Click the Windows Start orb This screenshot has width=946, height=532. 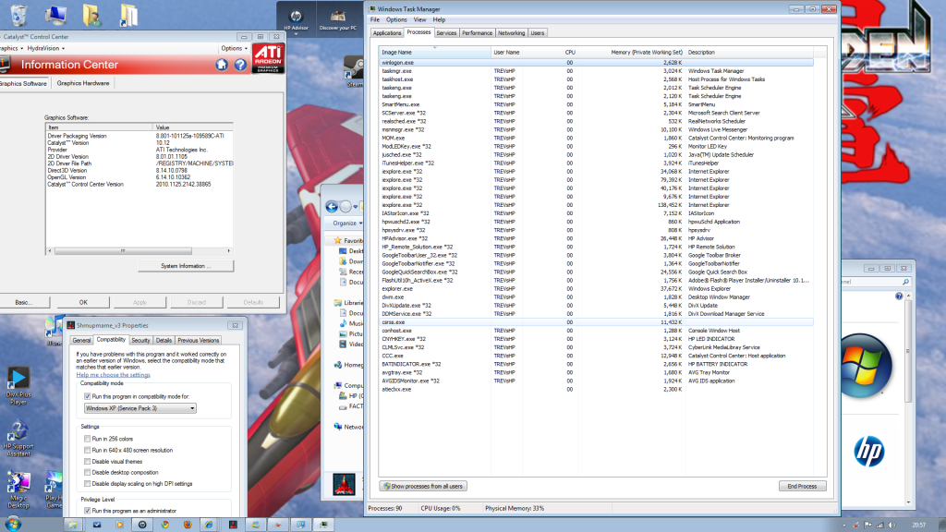coord(13,525)
